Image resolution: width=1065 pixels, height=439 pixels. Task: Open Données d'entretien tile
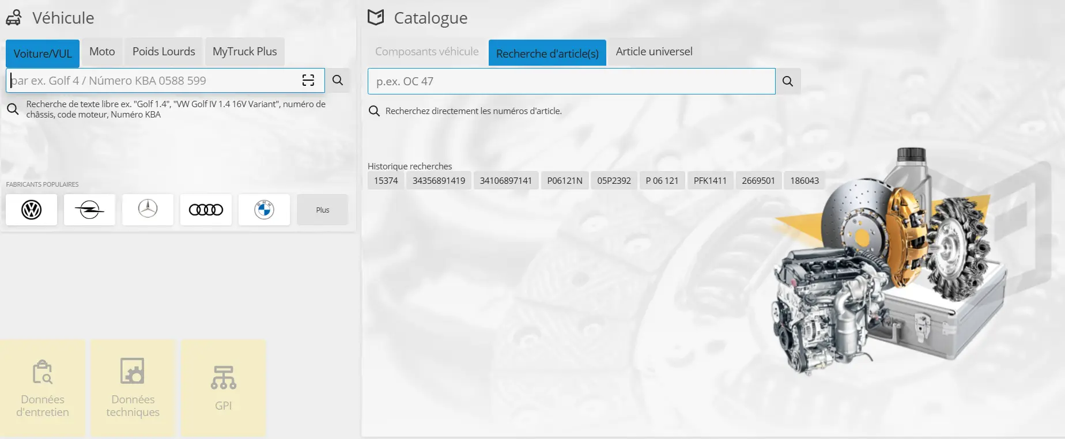(x=43, y=388)
